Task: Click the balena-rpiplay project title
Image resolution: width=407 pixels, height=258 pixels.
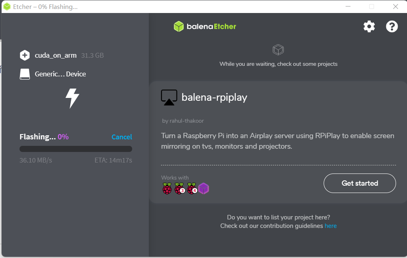Action: pos(214,98)
